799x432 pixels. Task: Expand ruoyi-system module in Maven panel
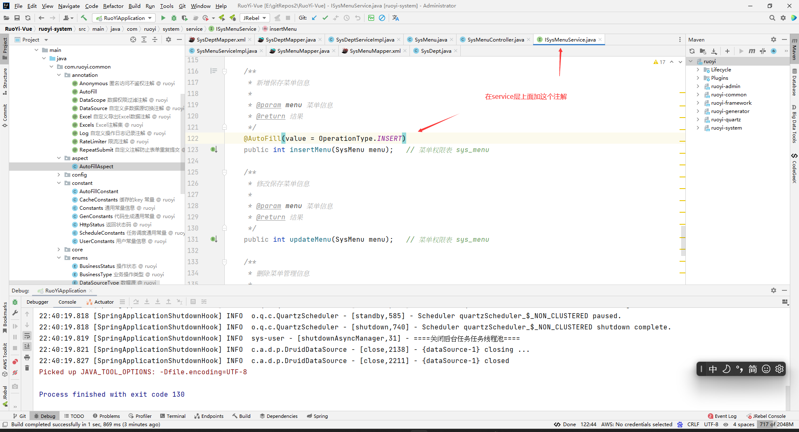click(x=698, y=128)
